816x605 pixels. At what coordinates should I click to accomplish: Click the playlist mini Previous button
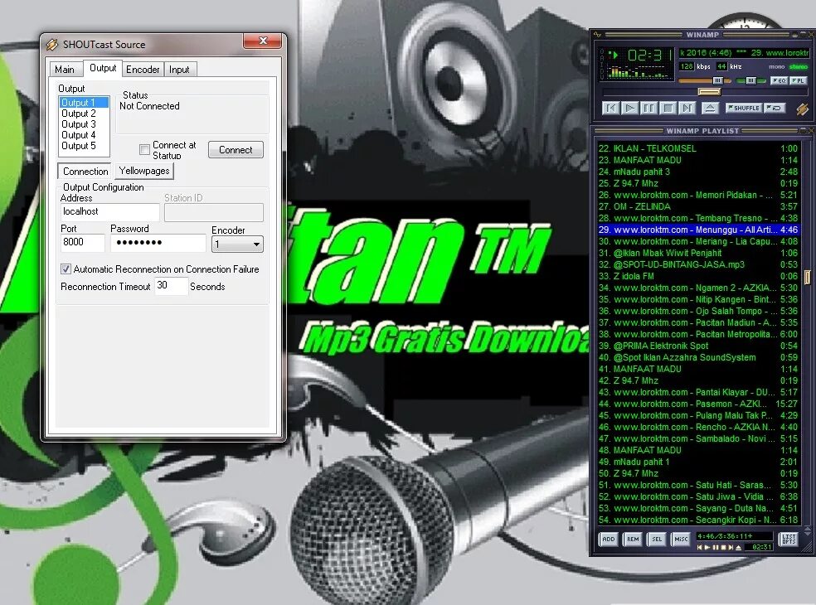[x=701, y=547]
